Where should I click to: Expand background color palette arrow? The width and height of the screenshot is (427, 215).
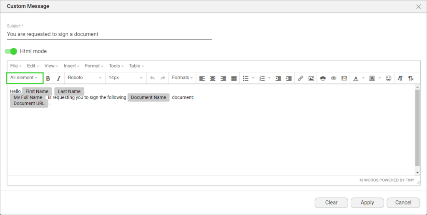point(379,78)
